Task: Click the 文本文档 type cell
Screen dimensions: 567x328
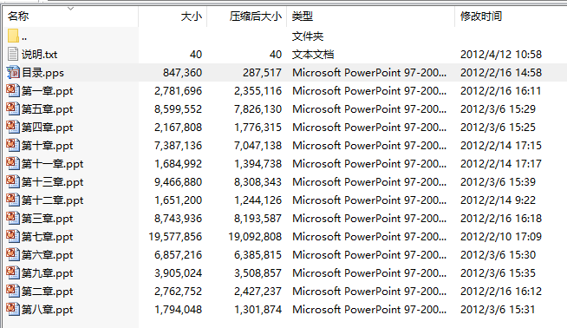Action: click(x=313, y=55)
